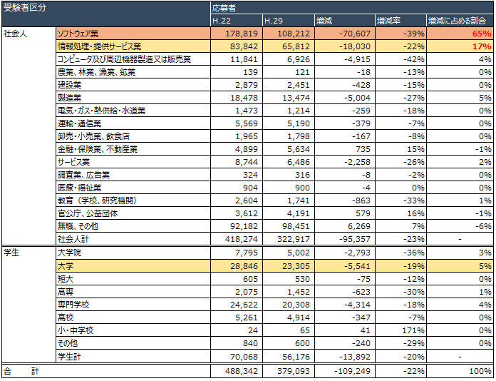
Task: Select the value 6,269
Action: click(358, 226)
